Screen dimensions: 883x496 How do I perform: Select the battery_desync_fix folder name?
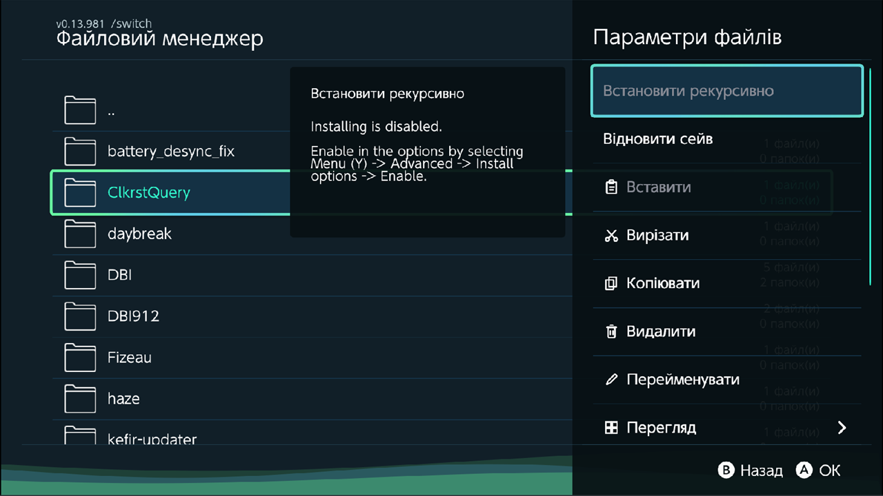171,152
